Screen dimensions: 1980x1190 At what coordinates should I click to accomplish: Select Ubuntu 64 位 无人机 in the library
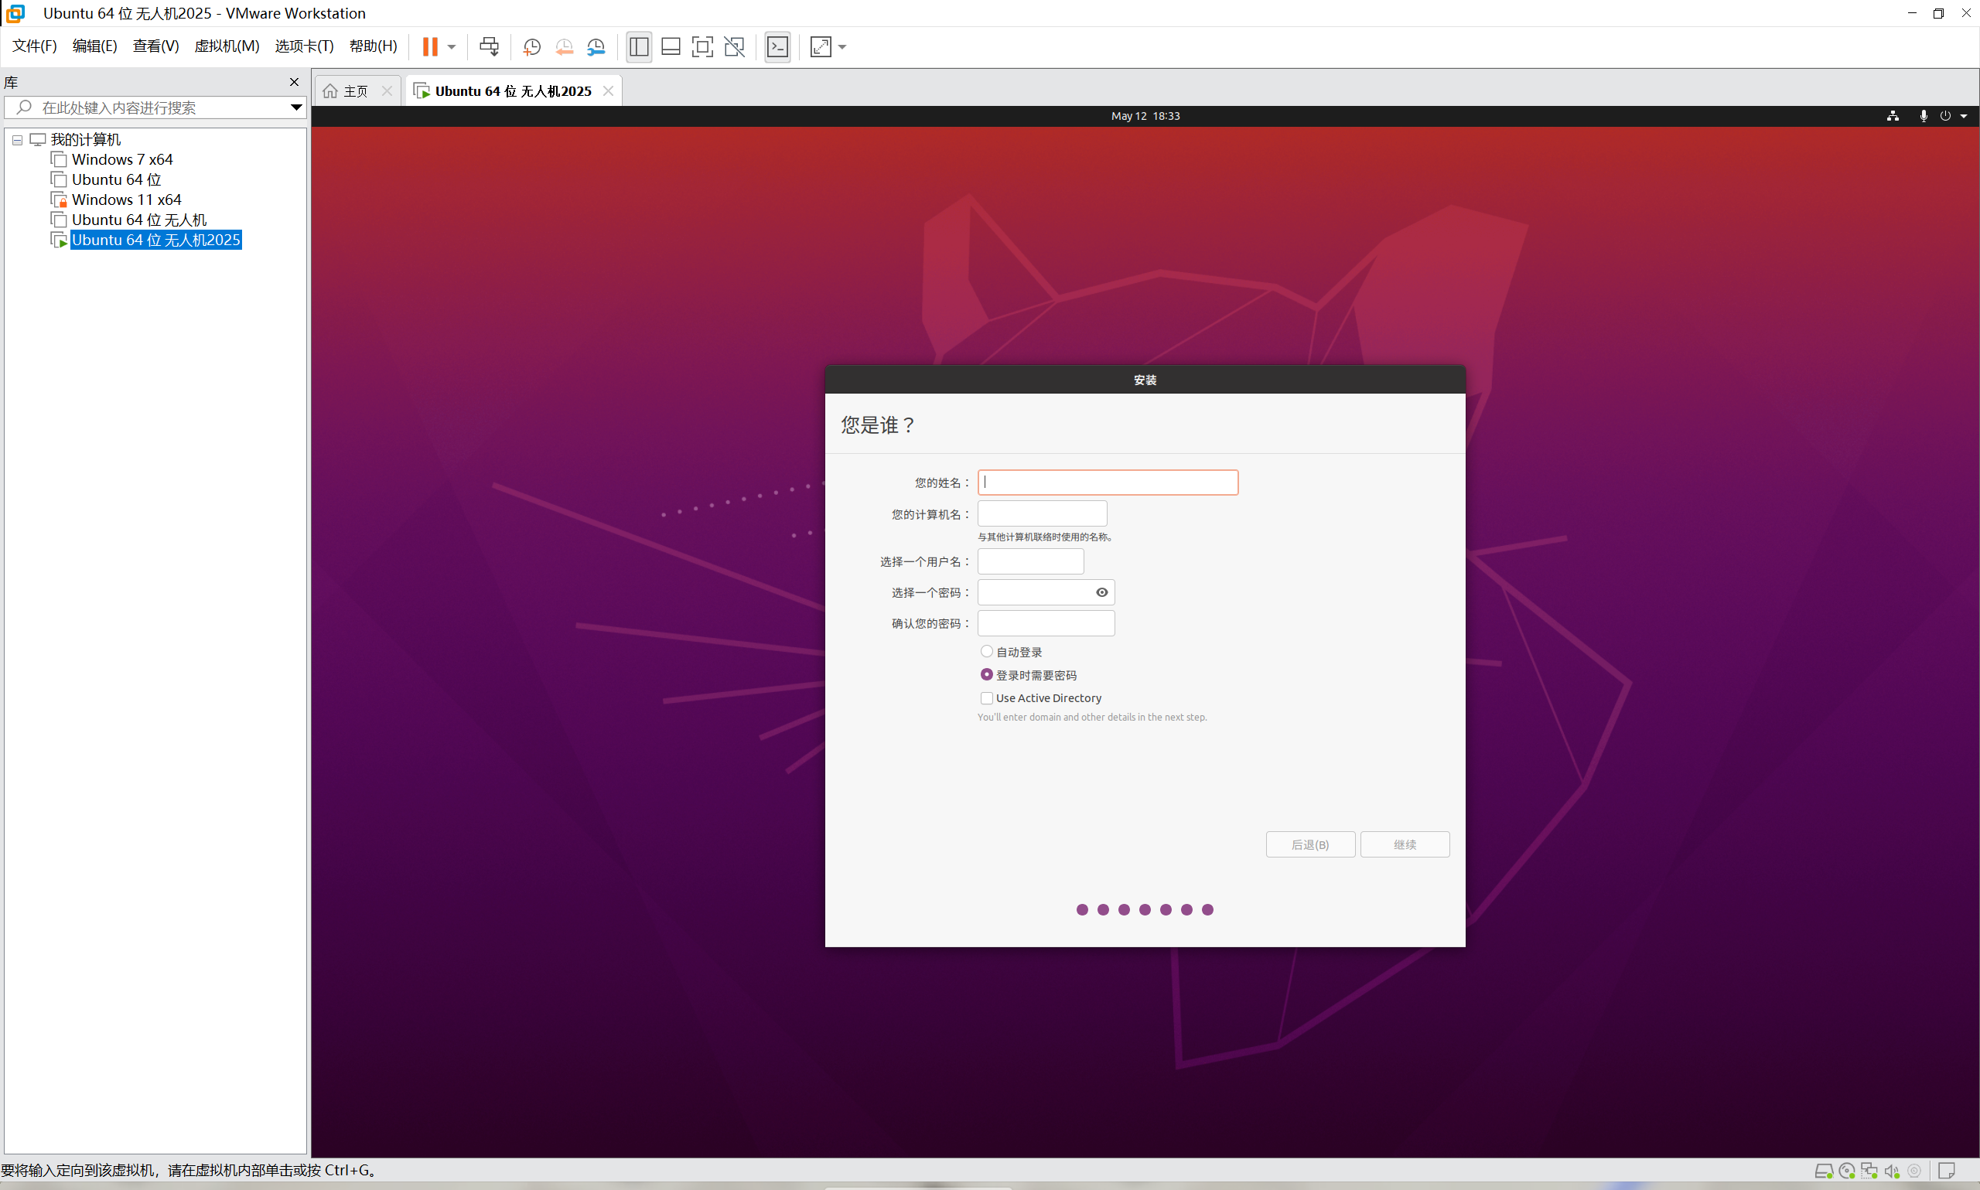pos(138,220)
